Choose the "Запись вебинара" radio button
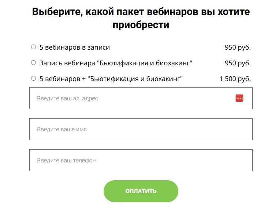Screen dimensions: 279x208 pyautogui.click(x=33, y=63)
